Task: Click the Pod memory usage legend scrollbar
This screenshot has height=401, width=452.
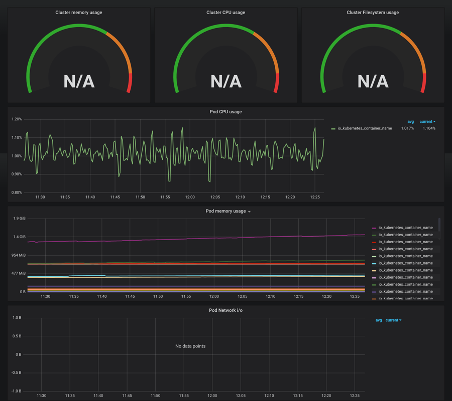Action: [x=439, y=228]
